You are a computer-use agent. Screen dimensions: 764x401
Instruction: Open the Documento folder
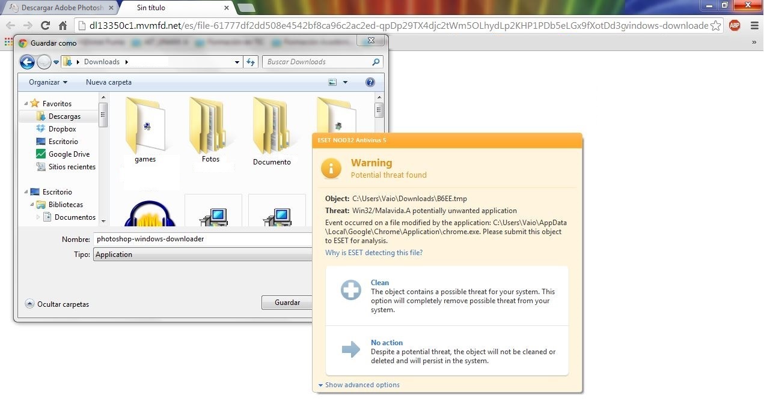272,131
